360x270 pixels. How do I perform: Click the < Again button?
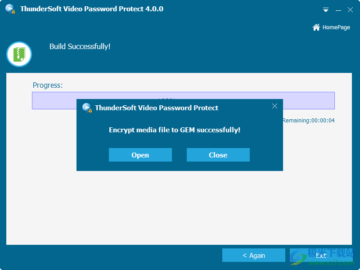point(254,255)
